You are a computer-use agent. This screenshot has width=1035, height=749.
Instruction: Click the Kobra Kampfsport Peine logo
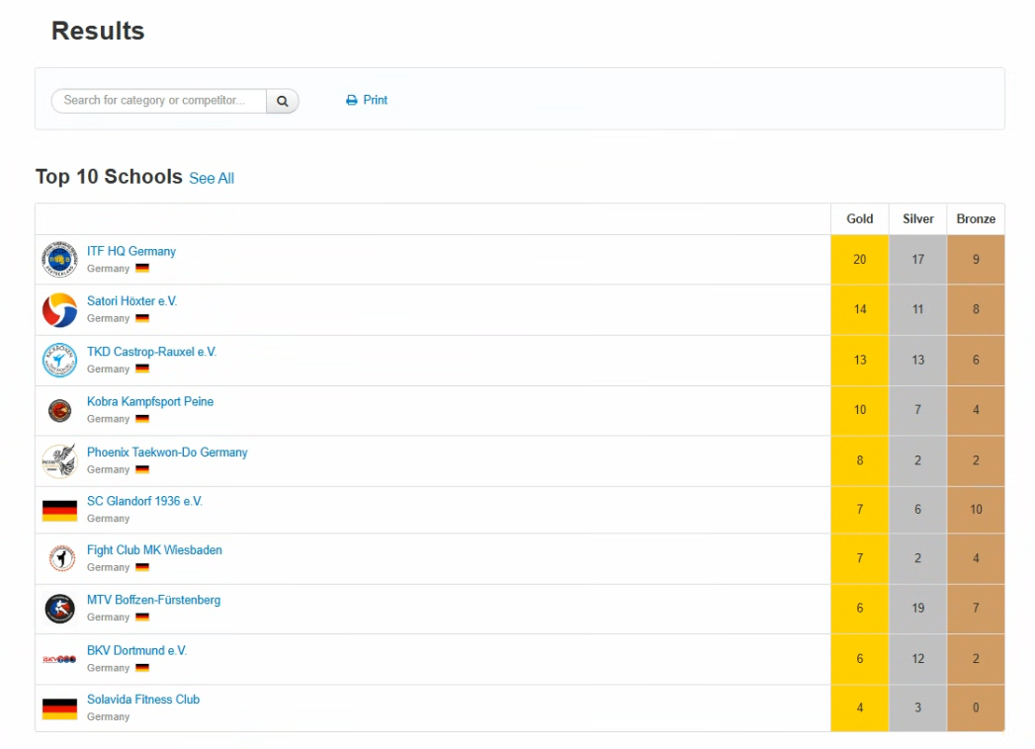pyautogui.click(x=59, y=410)
